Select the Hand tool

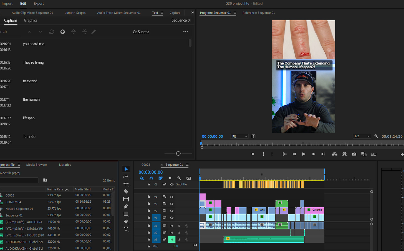(126, 221)
